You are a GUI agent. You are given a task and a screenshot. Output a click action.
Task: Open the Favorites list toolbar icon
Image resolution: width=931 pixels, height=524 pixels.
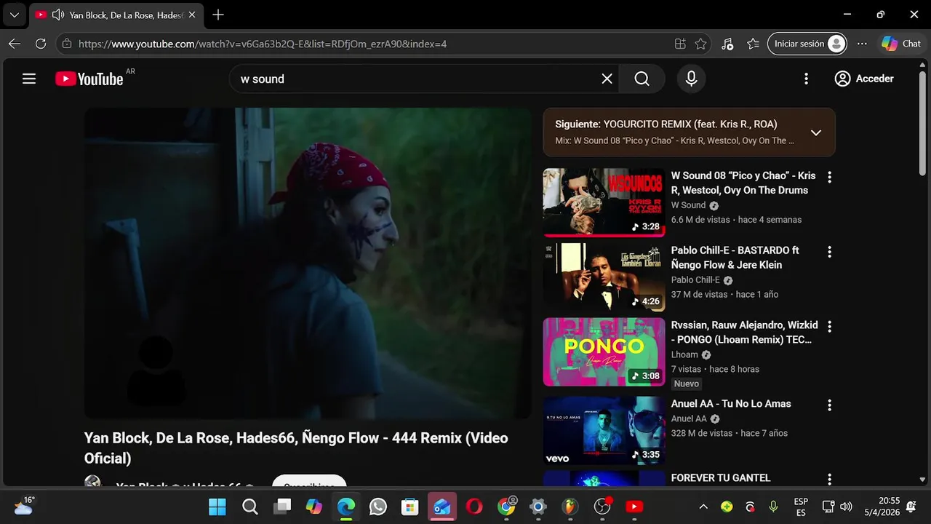pos(753,44)
